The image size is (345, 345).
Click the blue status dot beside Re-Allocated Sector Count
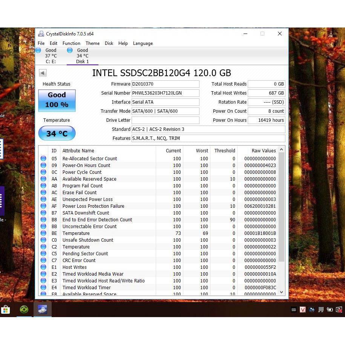tap(43, 158)
